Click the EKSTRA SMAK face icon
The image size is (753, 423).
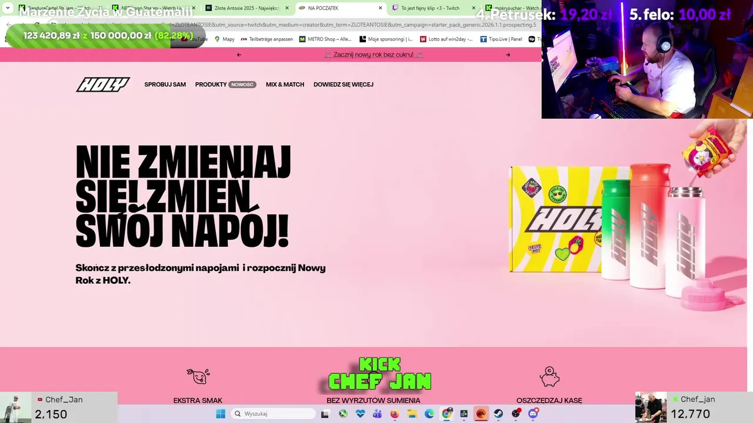[x=198, y=376]
